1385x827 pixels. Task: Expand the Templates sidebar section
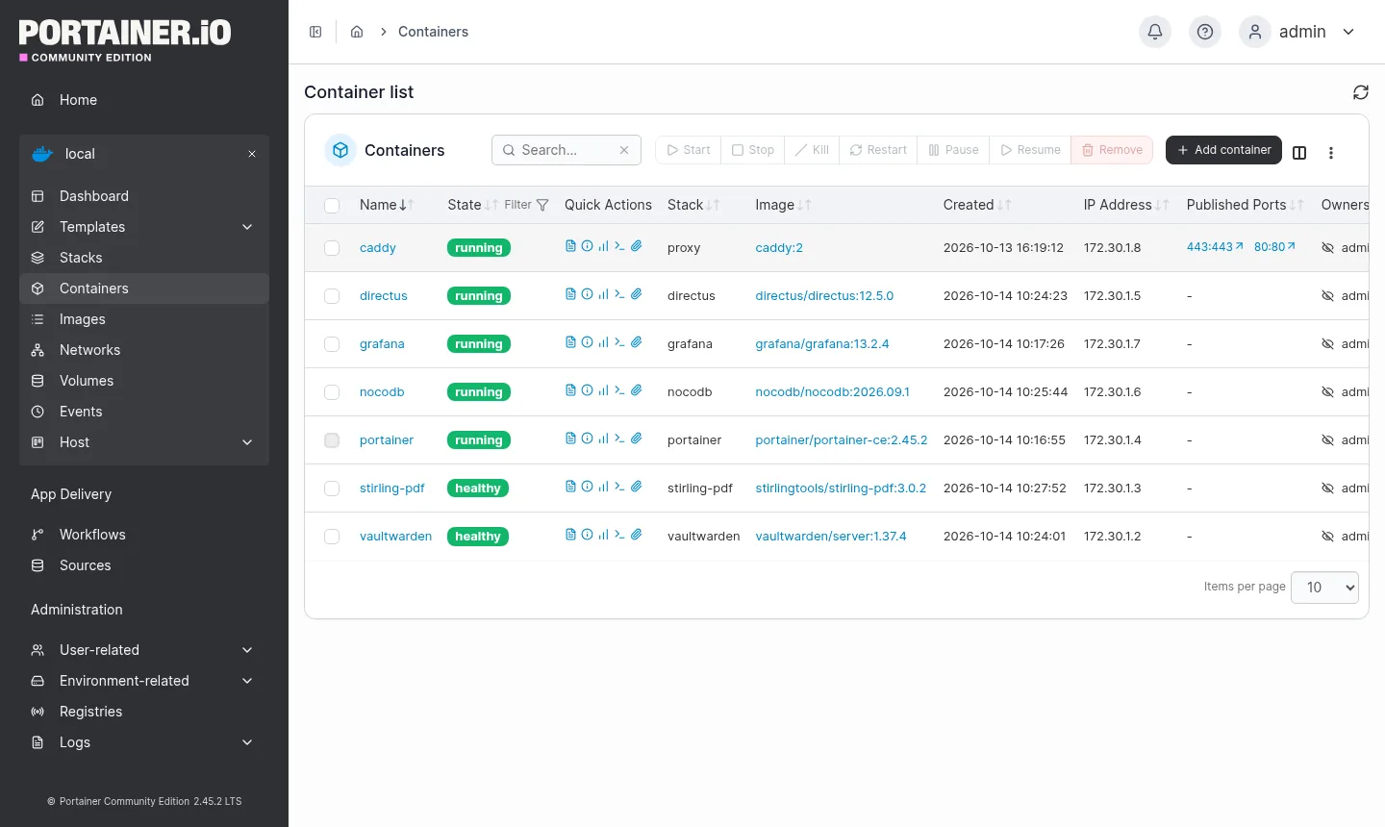144,227
